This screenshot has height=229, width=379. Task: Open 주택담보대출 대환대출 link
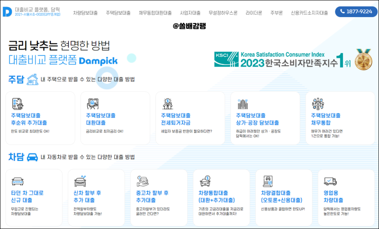[101, 119]
